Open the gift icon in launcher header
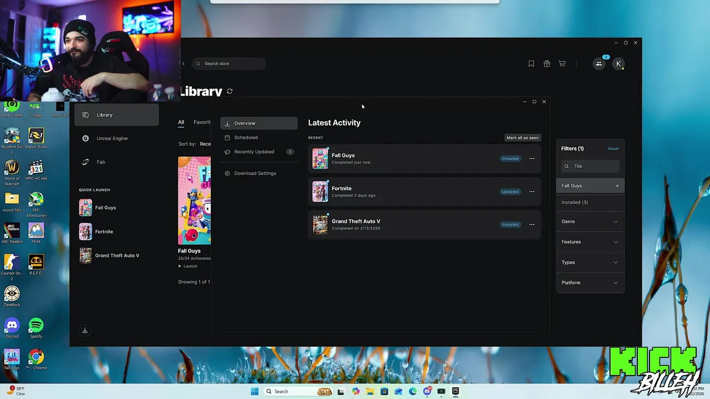 [547, 64]
